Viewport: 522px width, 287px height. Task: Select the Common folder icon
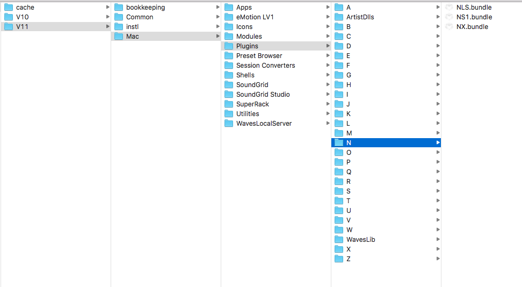119,17
